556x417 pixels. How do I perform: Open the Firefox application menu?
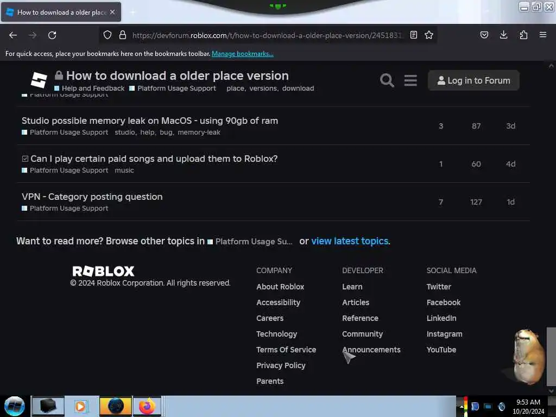point(543,35)
